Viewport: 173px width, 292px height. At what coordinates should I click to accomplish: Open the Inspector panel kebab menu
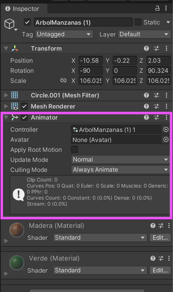click(166, 9)
